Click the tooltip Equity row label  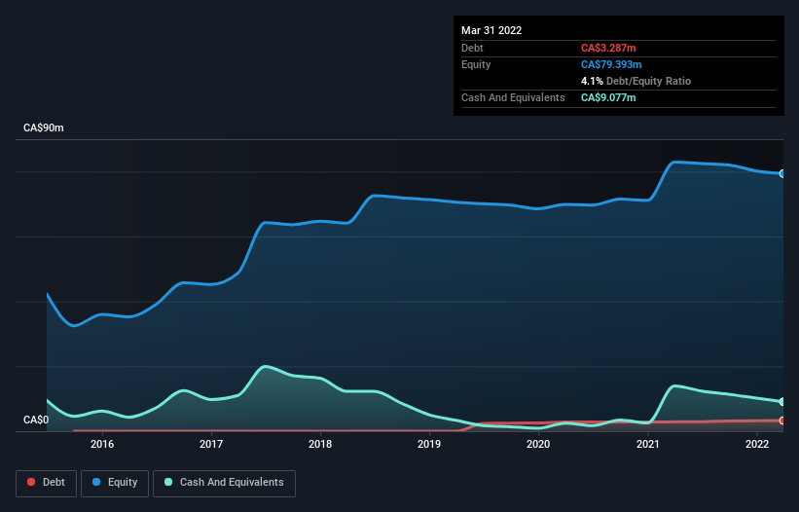coord(476,64)
